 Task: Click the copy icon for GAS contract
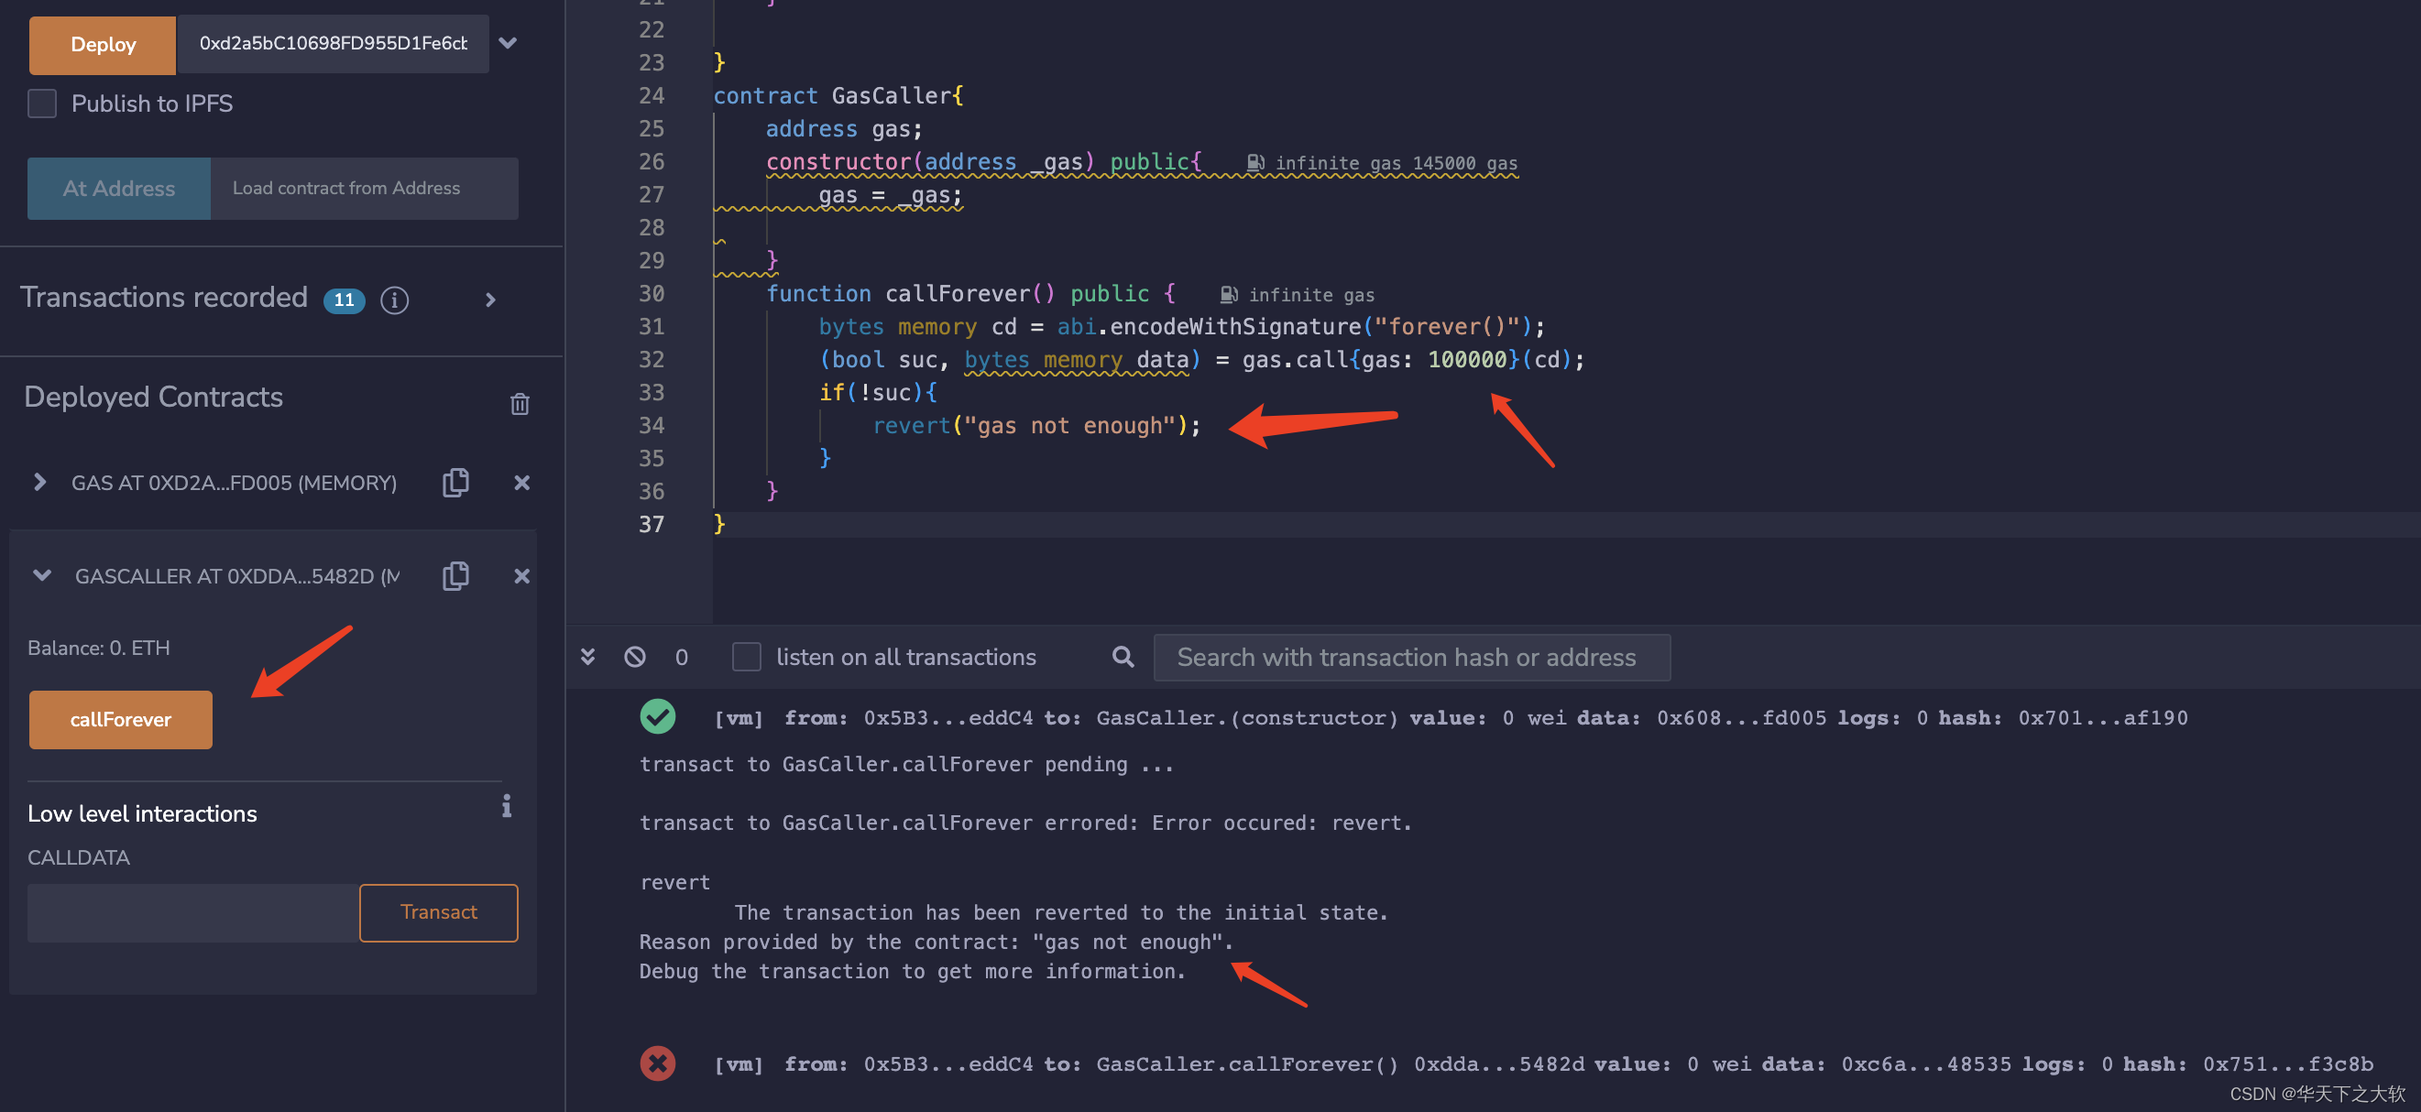457,482
